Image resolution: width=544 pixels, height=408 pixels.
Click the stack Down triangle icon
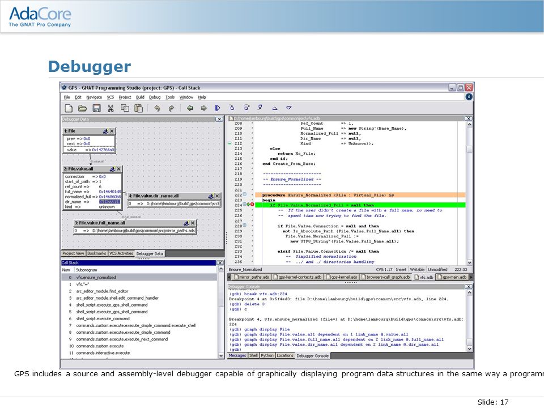288,108
